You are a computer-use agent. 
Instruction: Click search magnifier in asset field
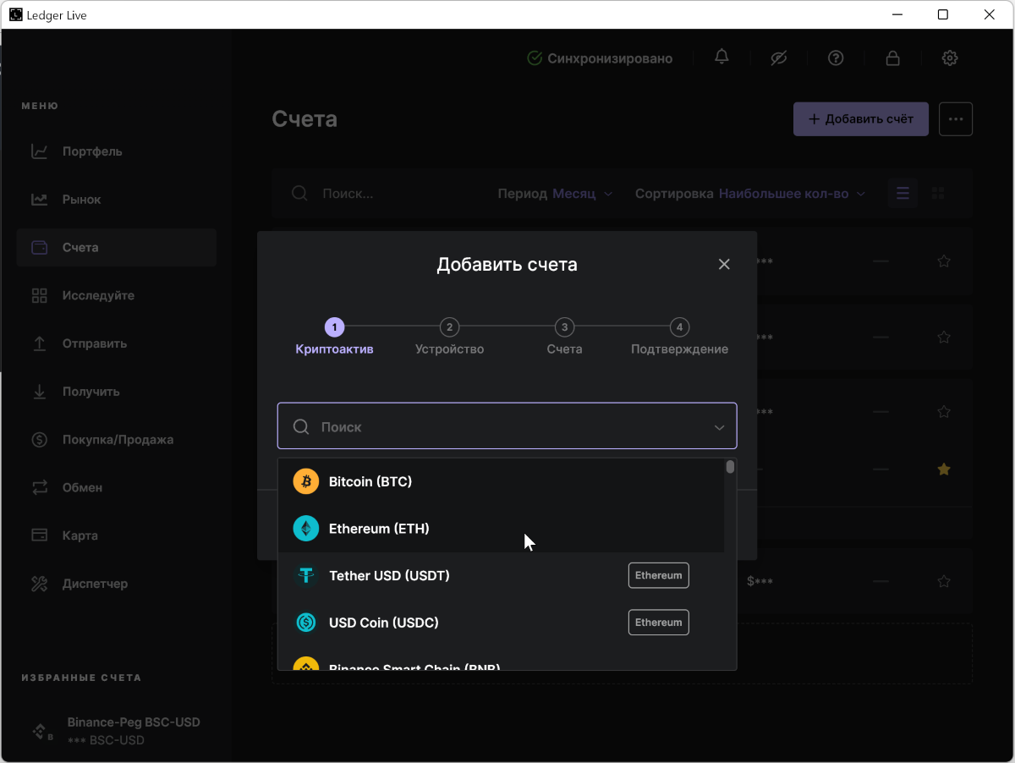(301, 427)
